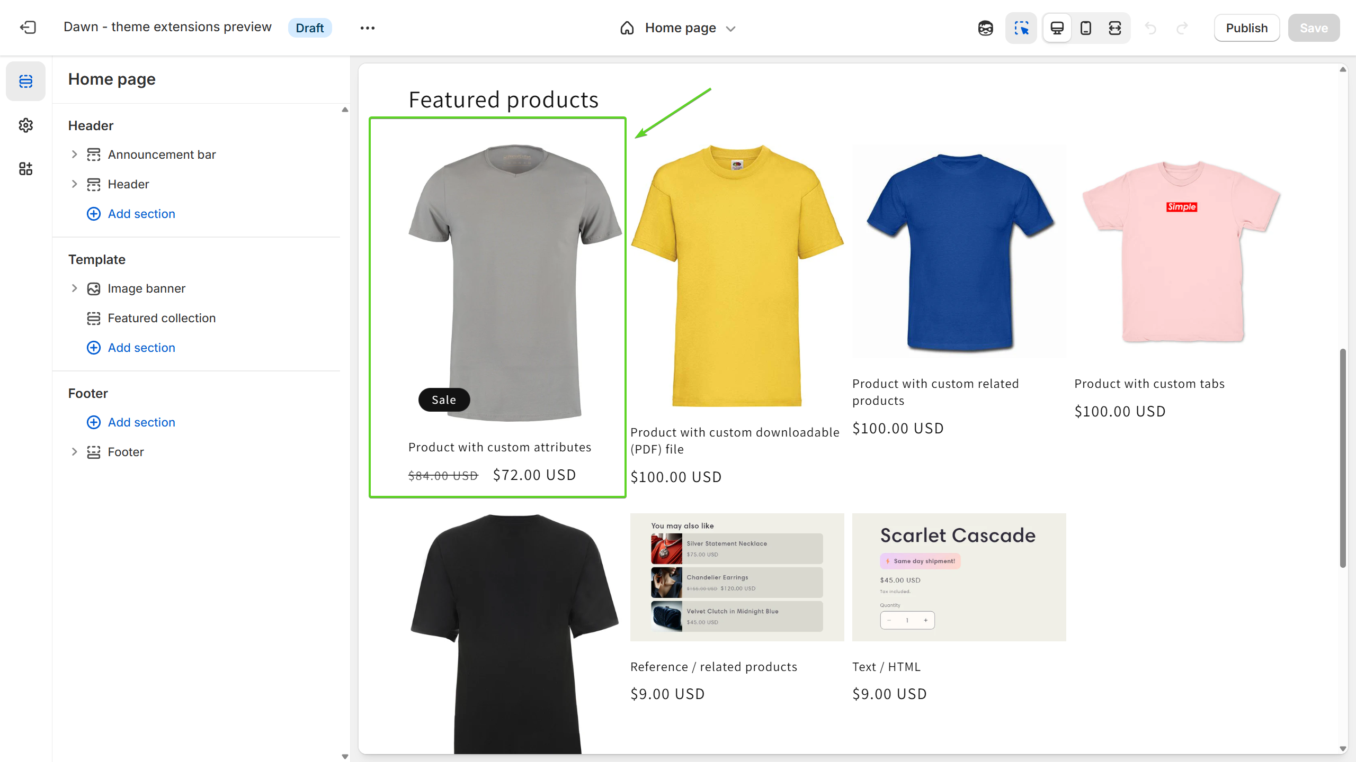Screen dimensions: 1356x762
Task: Expand the Image banner section
Action: pos(74,288)
